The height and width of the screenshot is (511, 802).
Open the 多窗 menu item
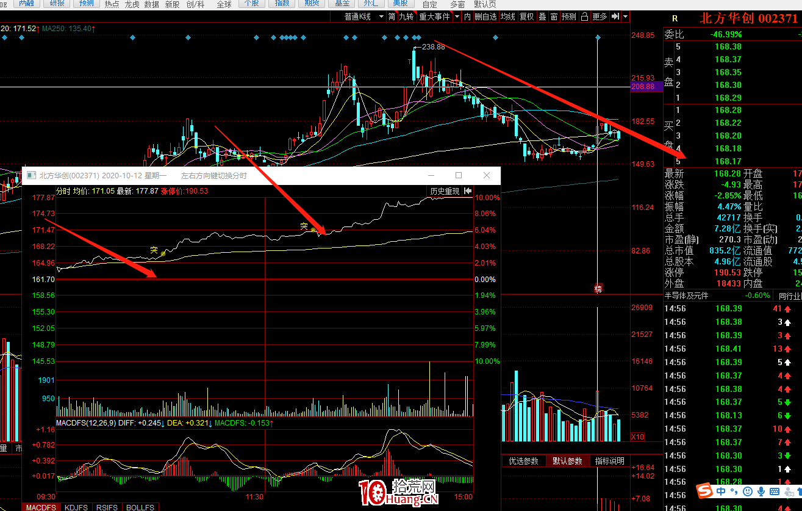457,4
